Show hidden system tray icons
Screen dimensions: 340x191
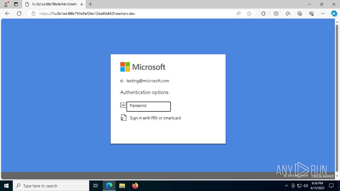(286, 186)
